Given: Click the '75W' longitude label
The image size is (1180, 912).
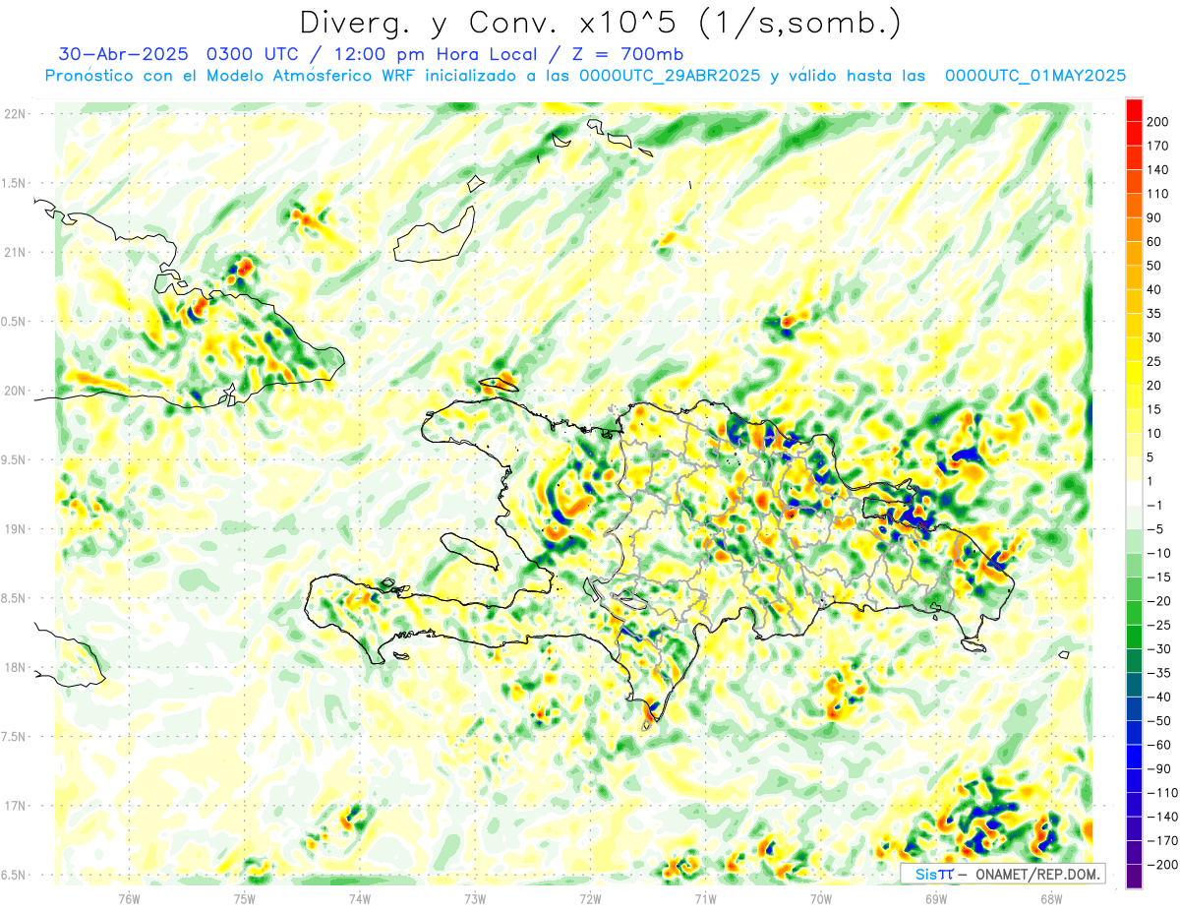Looking at the screenshot, I should point(244,899).
